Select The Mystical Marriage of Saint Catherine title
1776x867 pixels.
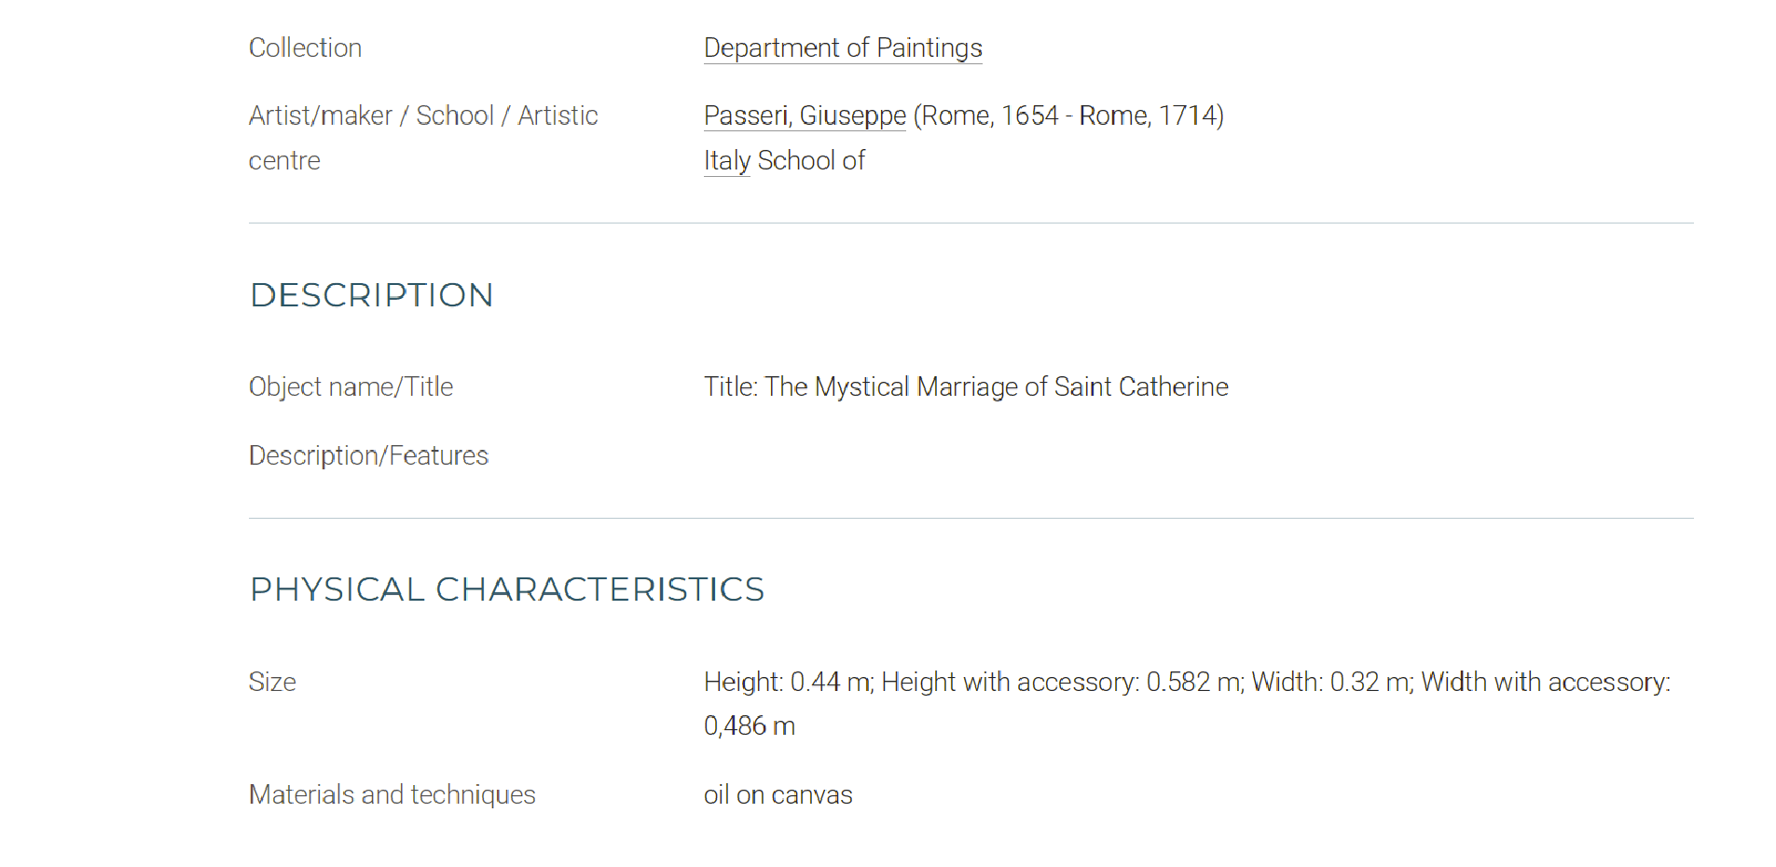(x=997, y=387)
